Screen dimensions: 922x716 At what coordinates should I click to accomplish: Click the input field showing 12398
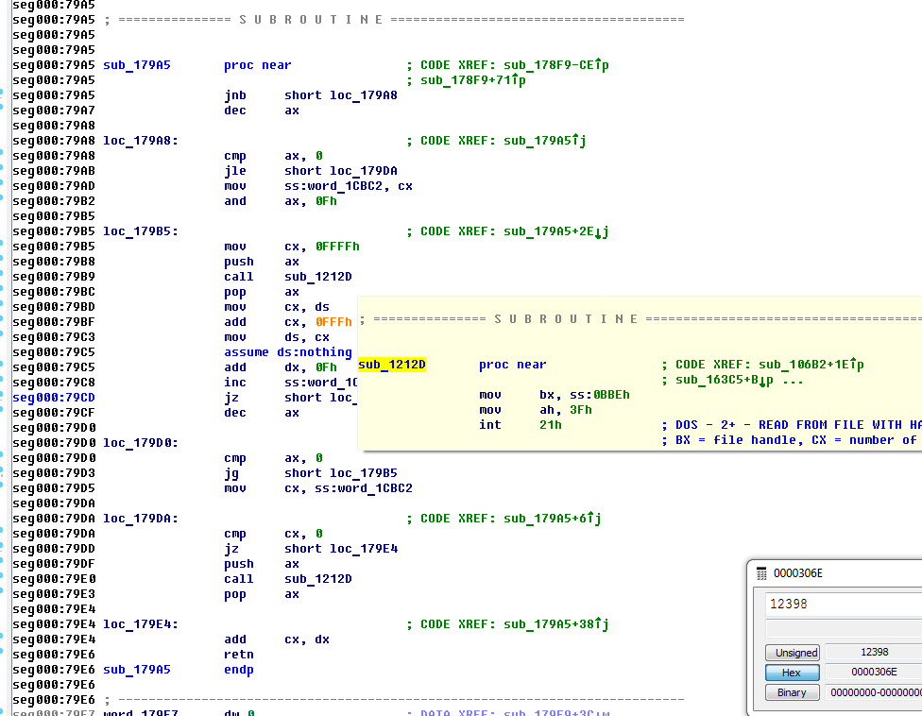(x=843, y=605)
